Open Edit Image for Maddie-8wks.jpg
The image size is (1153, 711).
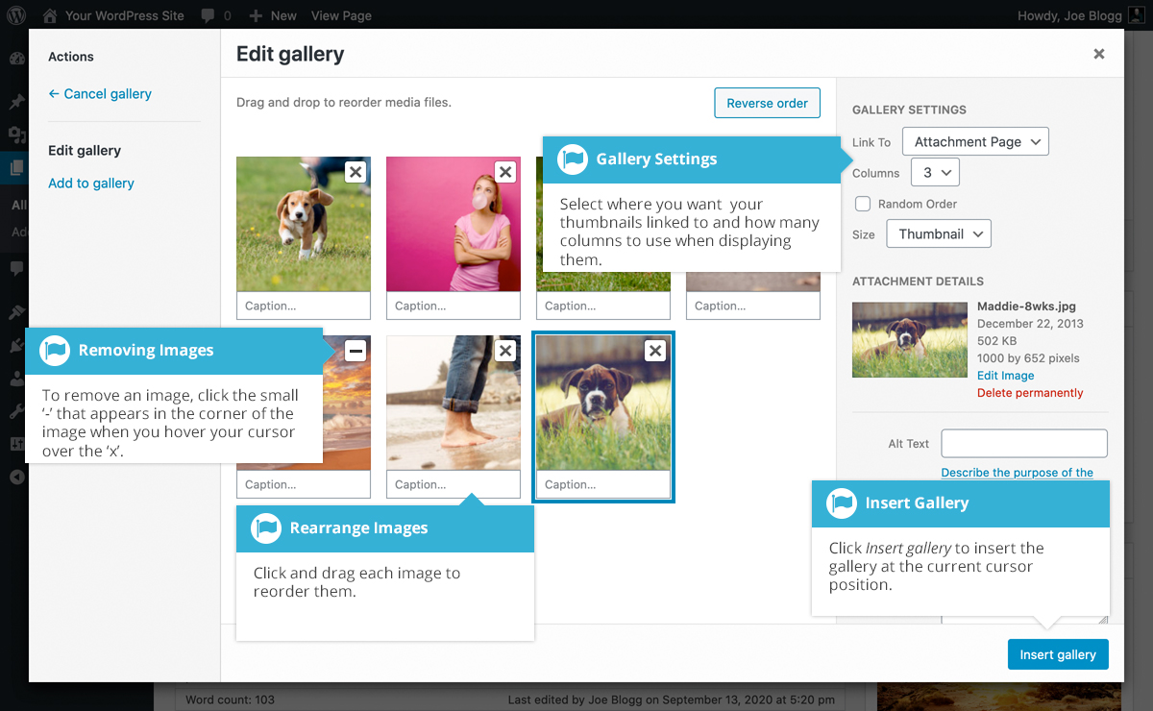point(1005,376)
